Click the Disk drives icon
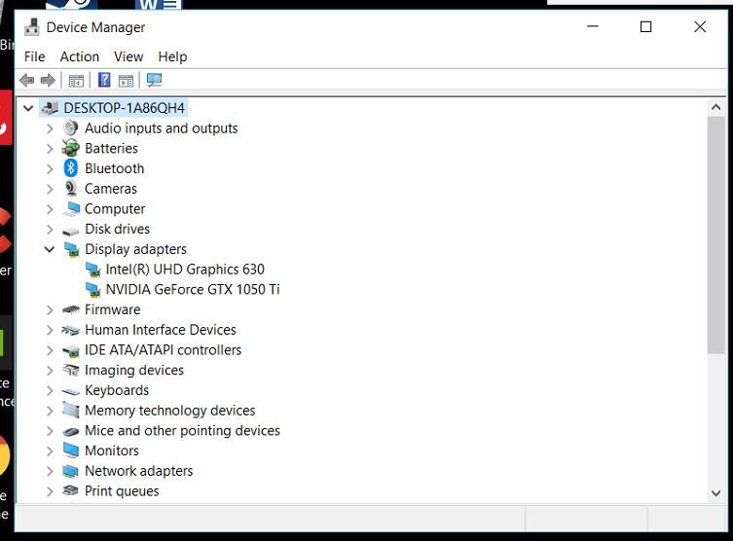This screenshot has height=541, width=733. (x=71, y=231)
